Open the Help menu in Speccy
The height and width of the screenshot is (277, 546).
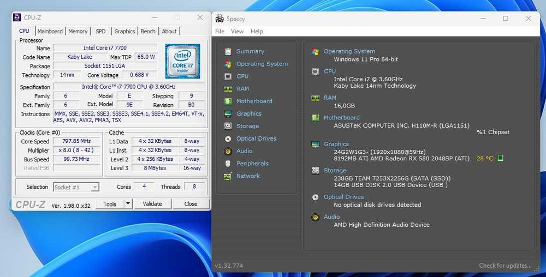coord(257,31)
